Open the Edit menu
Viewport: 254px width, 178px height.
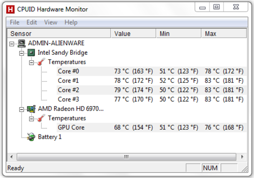click(x=32, y=22)
